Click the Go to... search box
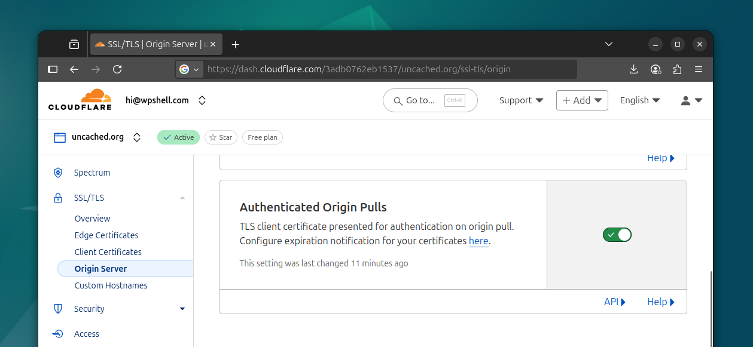 [430, 100]
